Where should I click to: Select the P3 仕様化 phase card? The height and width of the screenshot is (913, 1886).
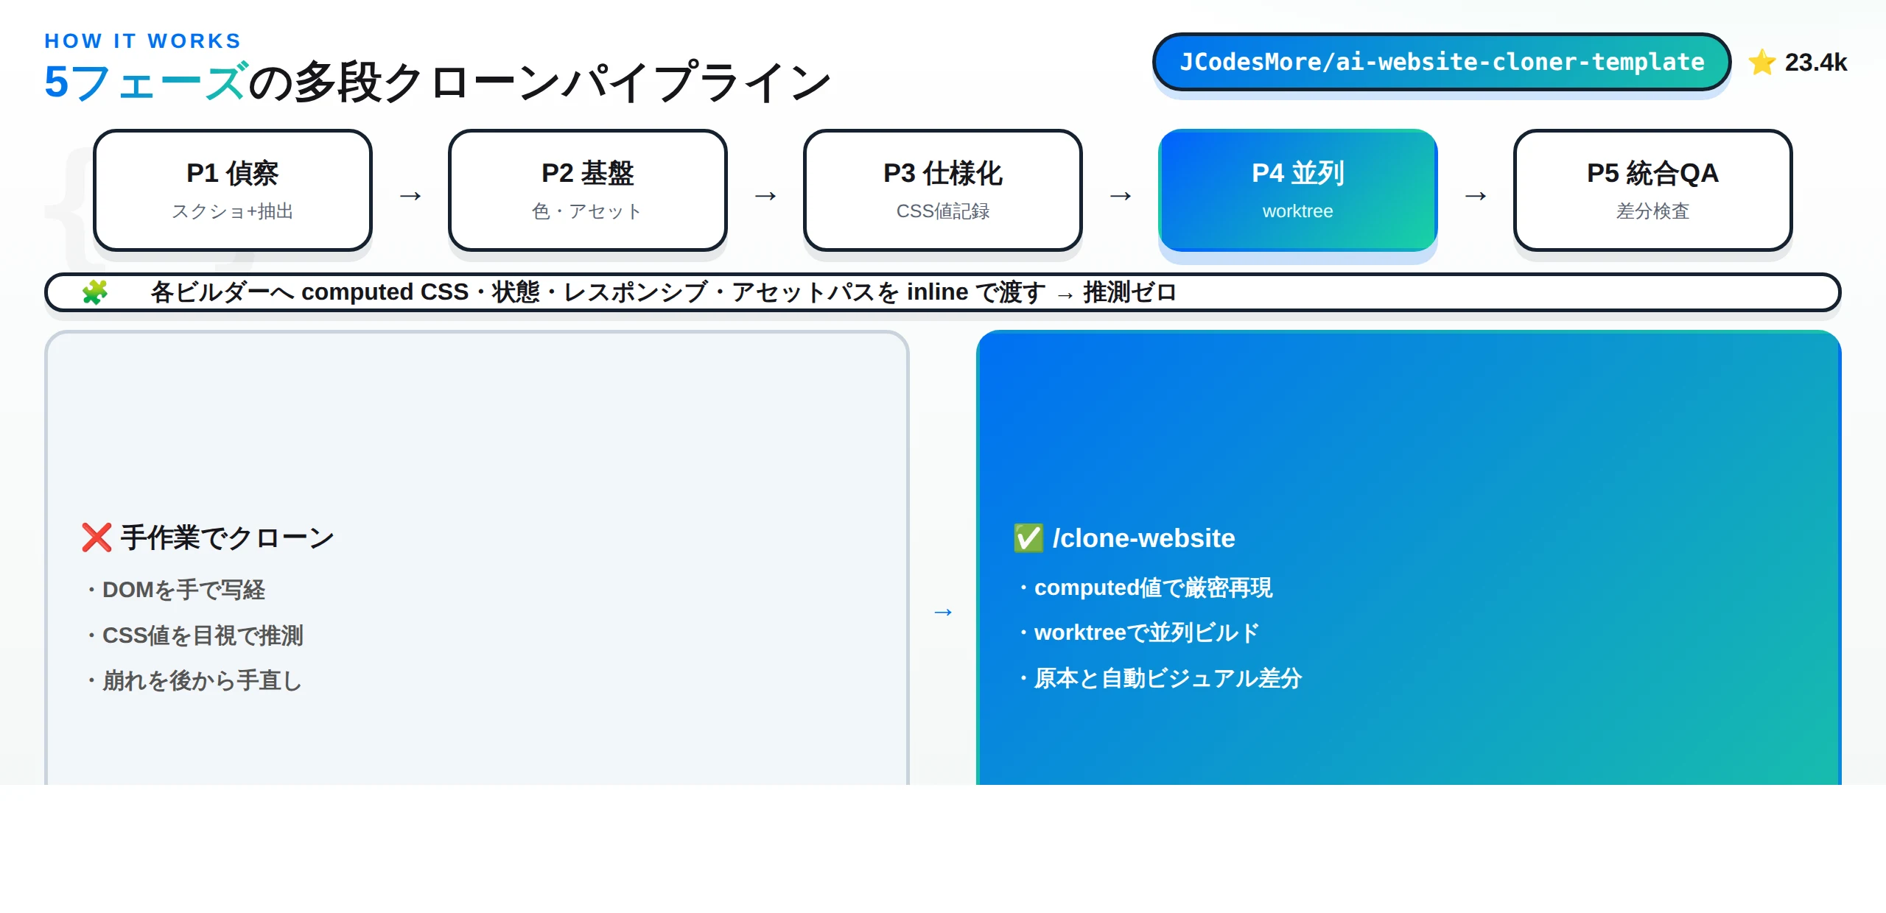click(943, 191)
